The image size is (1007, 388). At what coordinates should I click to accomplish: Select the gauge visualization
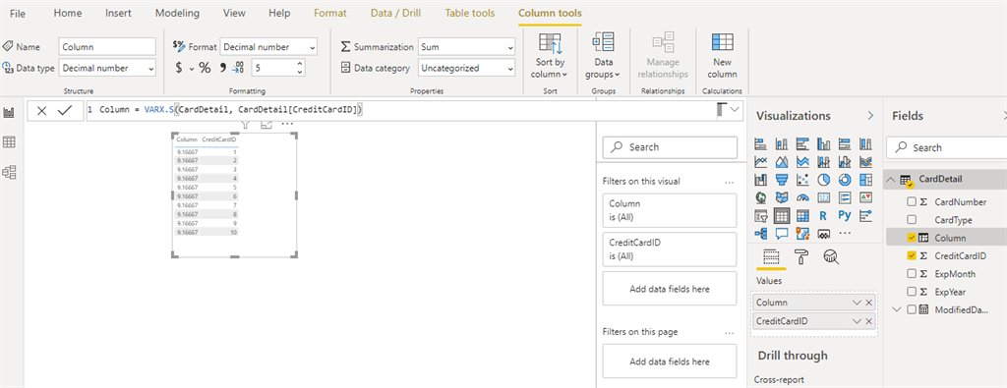click(802, 197)
